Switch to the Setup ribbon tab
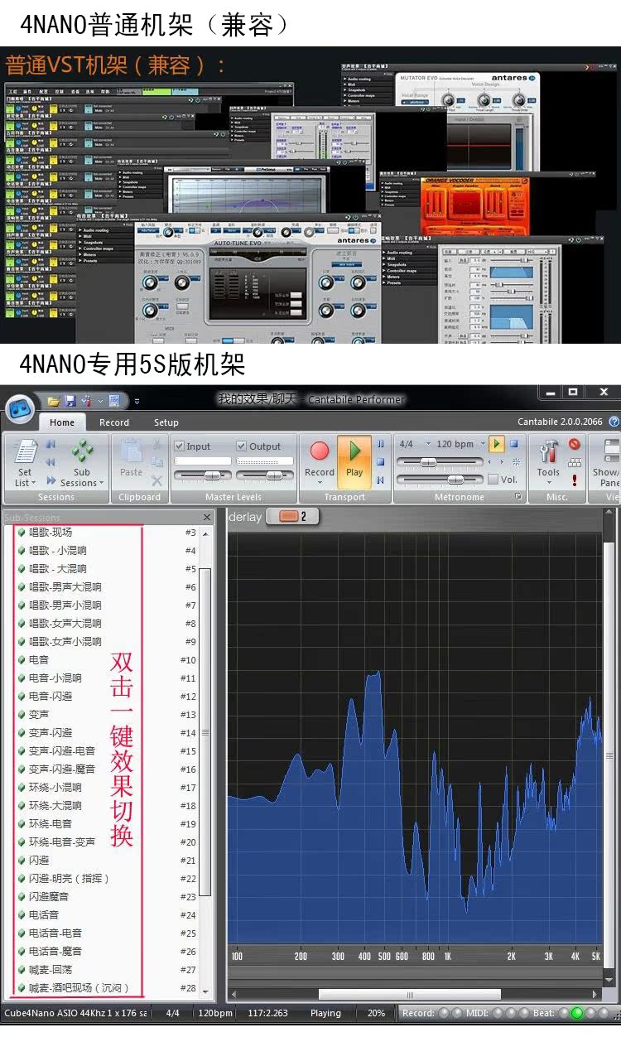Viewport: 621px width, 1037px height. point(166,422)
